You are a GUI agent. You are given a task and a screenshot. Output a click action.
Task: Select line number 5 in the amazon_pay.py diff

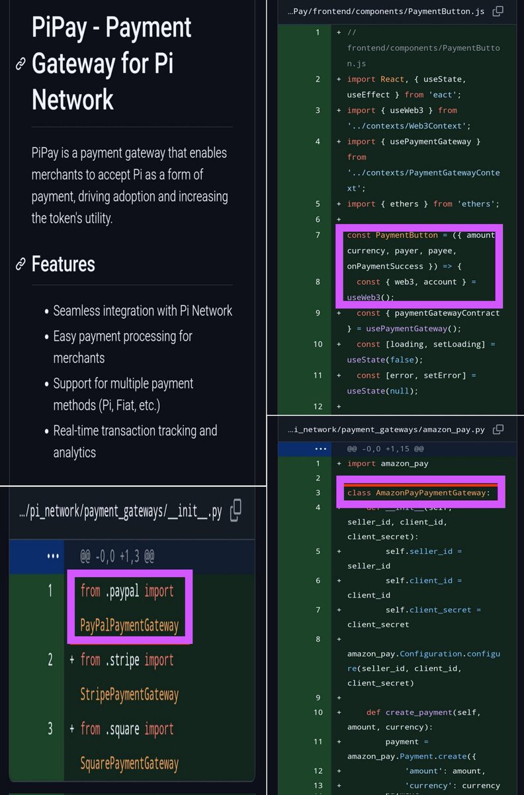tap(318, 551)
